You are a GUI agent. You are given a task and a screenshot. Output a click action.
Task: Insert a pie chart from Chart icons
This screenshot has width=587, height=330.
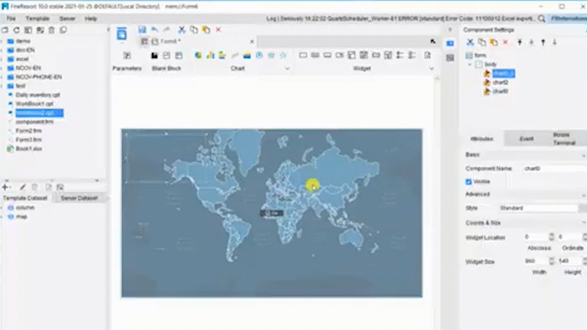pos(198,55)
